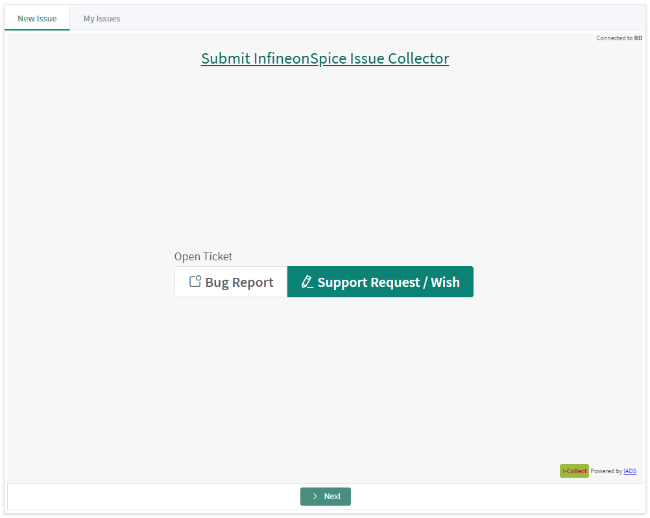Choose Bug Report to open a ticket

pyautogui.click(x=231, y=281)
